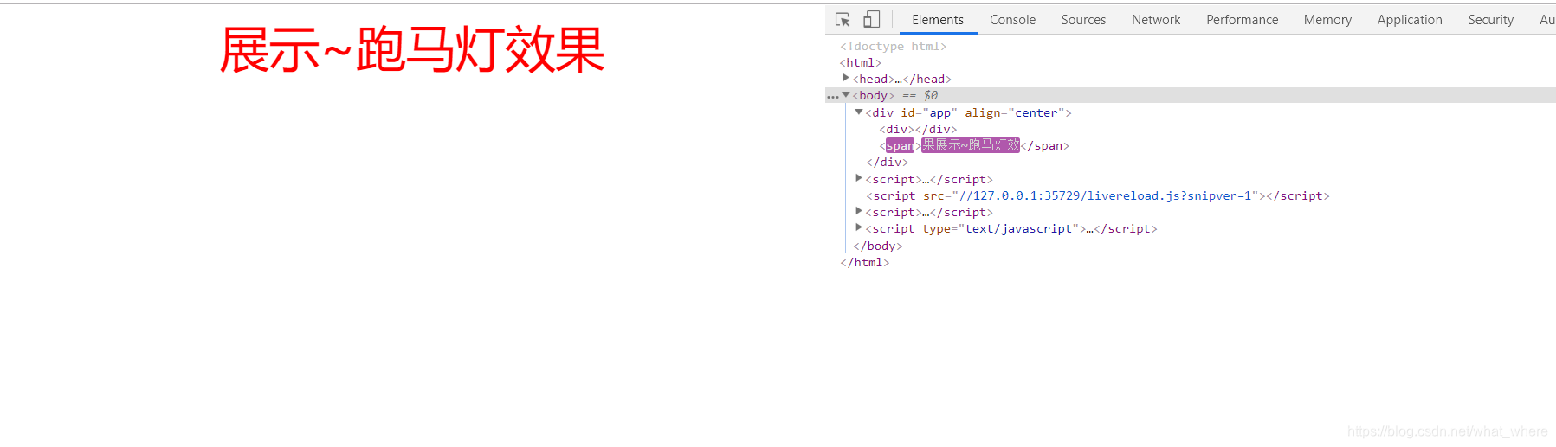The image size is (1556, 447).
Task: Open the Console tab
Action: (1012, 19)
